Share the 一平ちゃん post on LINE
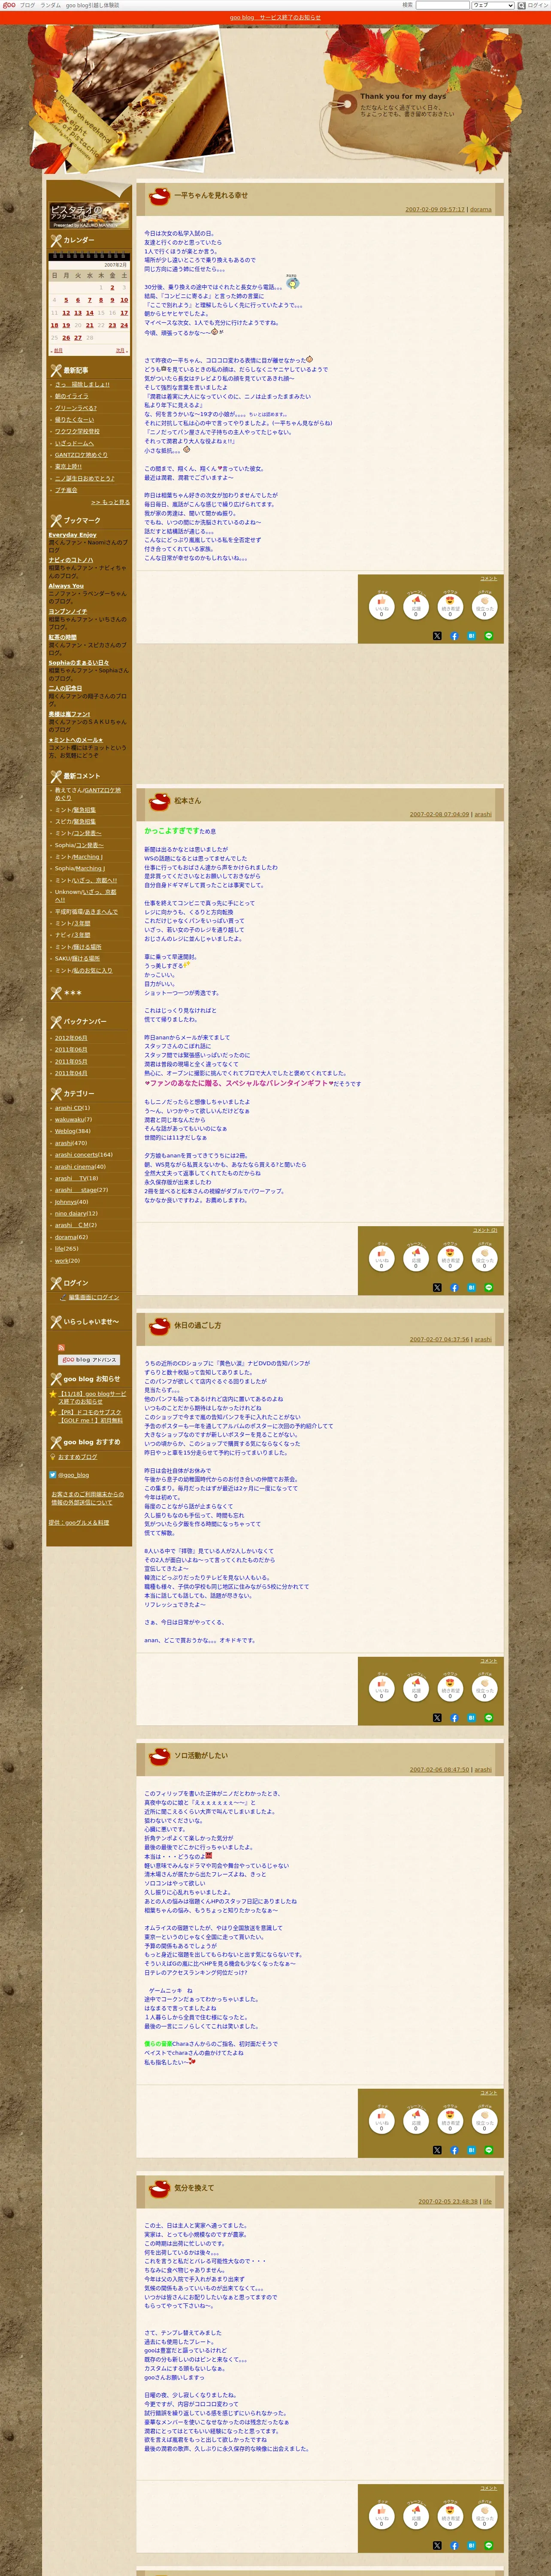Screen dimensions: 551x2576 point(489,636)
